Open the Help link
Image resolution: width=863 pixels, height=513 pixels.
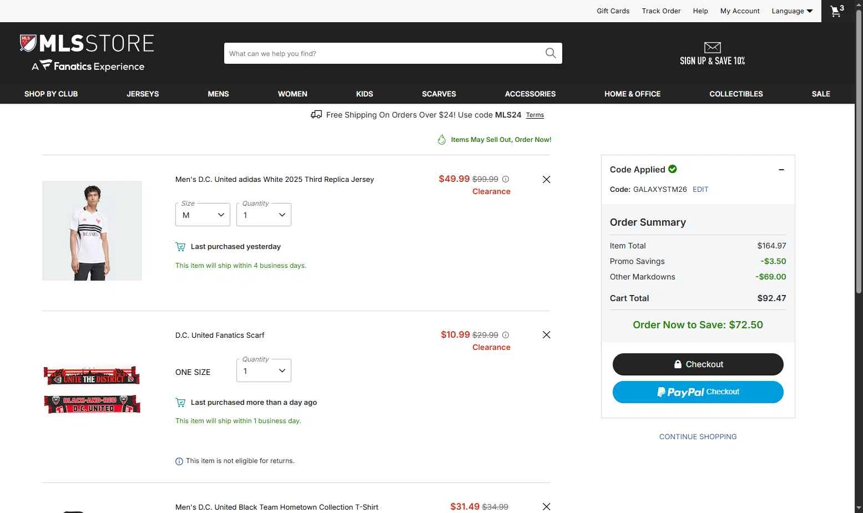(x=700, y=11)
